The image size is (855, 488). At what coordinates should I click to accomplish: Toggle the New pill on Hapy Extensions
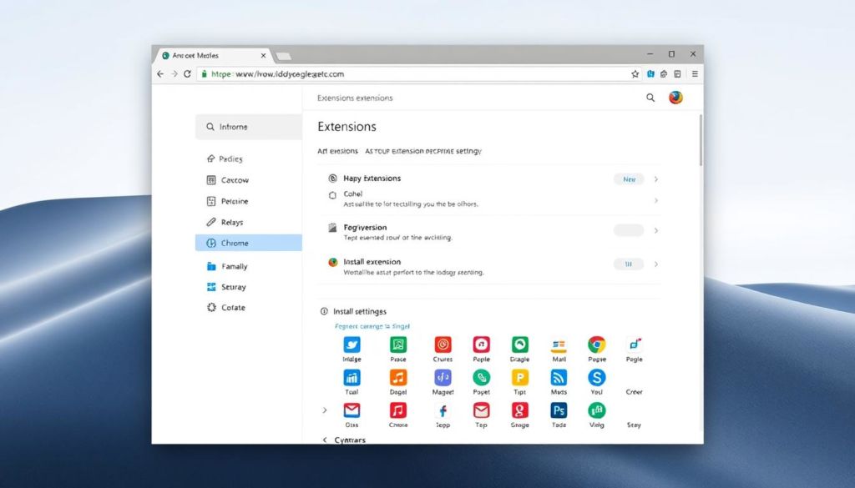(629, 179)
